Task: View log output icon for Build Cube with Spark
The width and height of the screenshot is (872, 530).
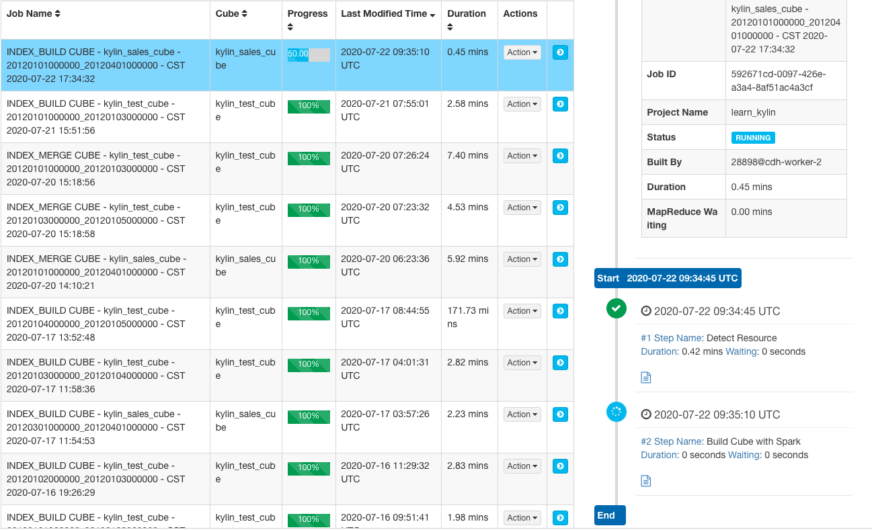Action: (x=645, y=481)
